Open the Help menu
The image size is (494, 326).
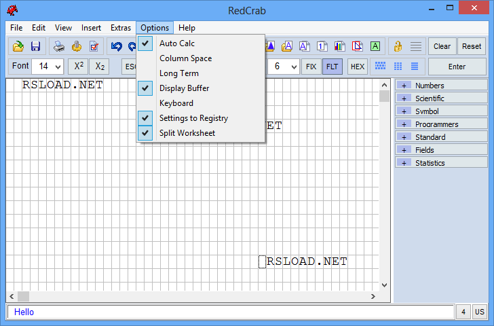pos(187,28)
